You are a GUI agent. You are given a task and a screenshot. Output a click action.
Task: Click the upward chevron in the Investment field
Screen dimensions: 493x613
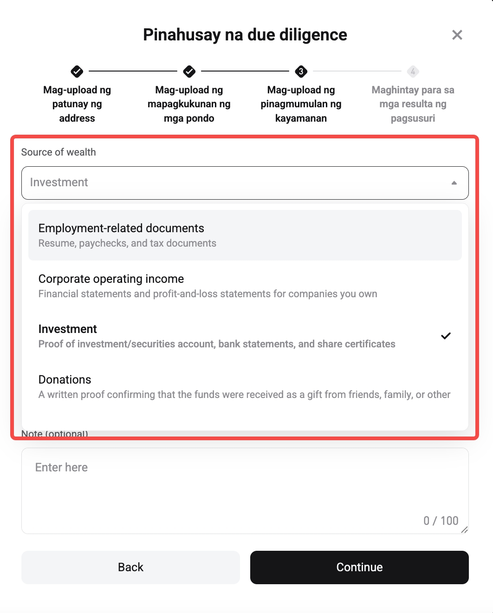point(454,183)
